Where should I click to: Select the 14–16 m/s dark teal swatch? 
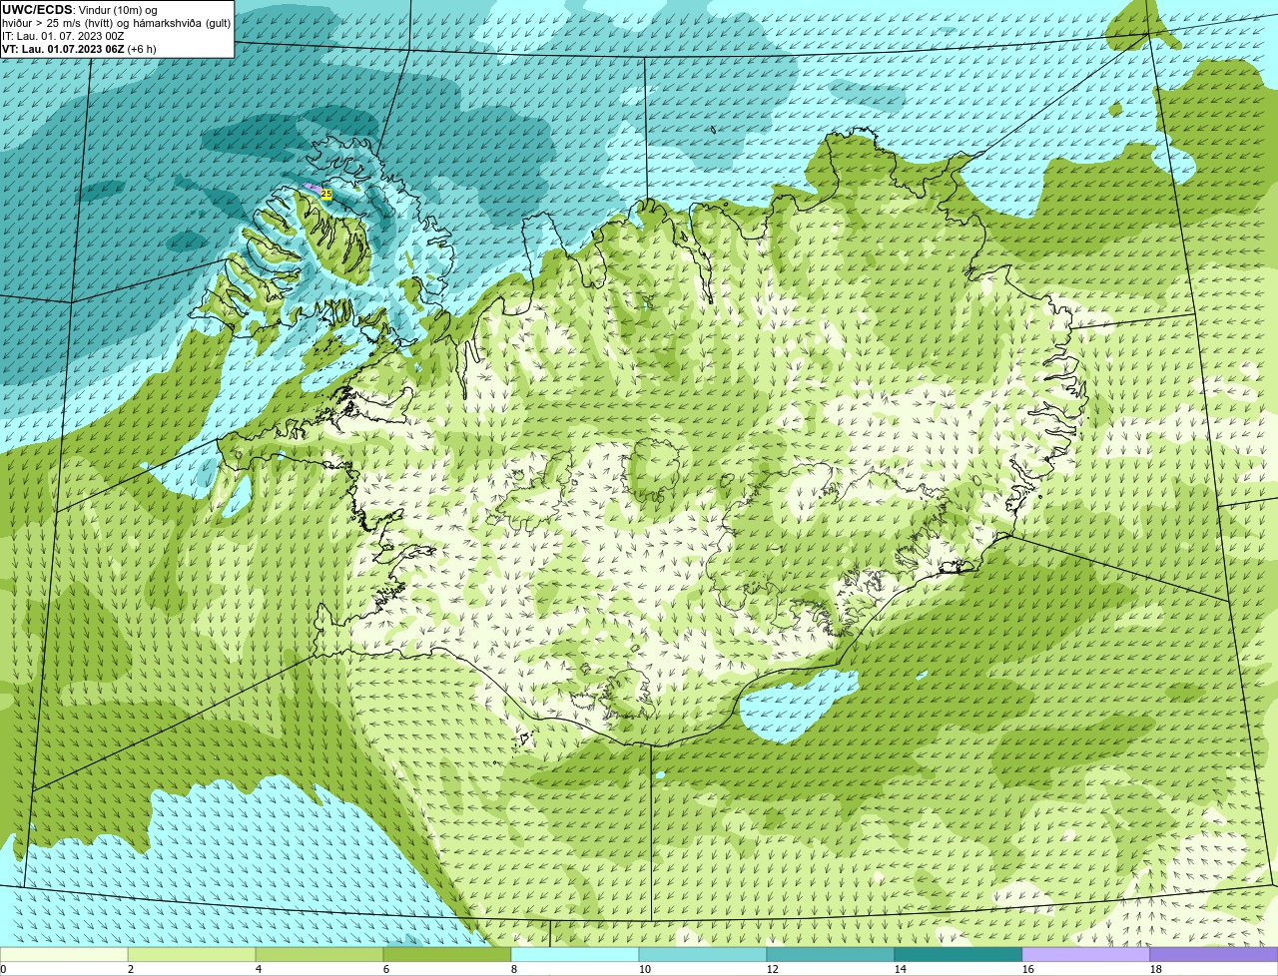click(x=958, y=955)
